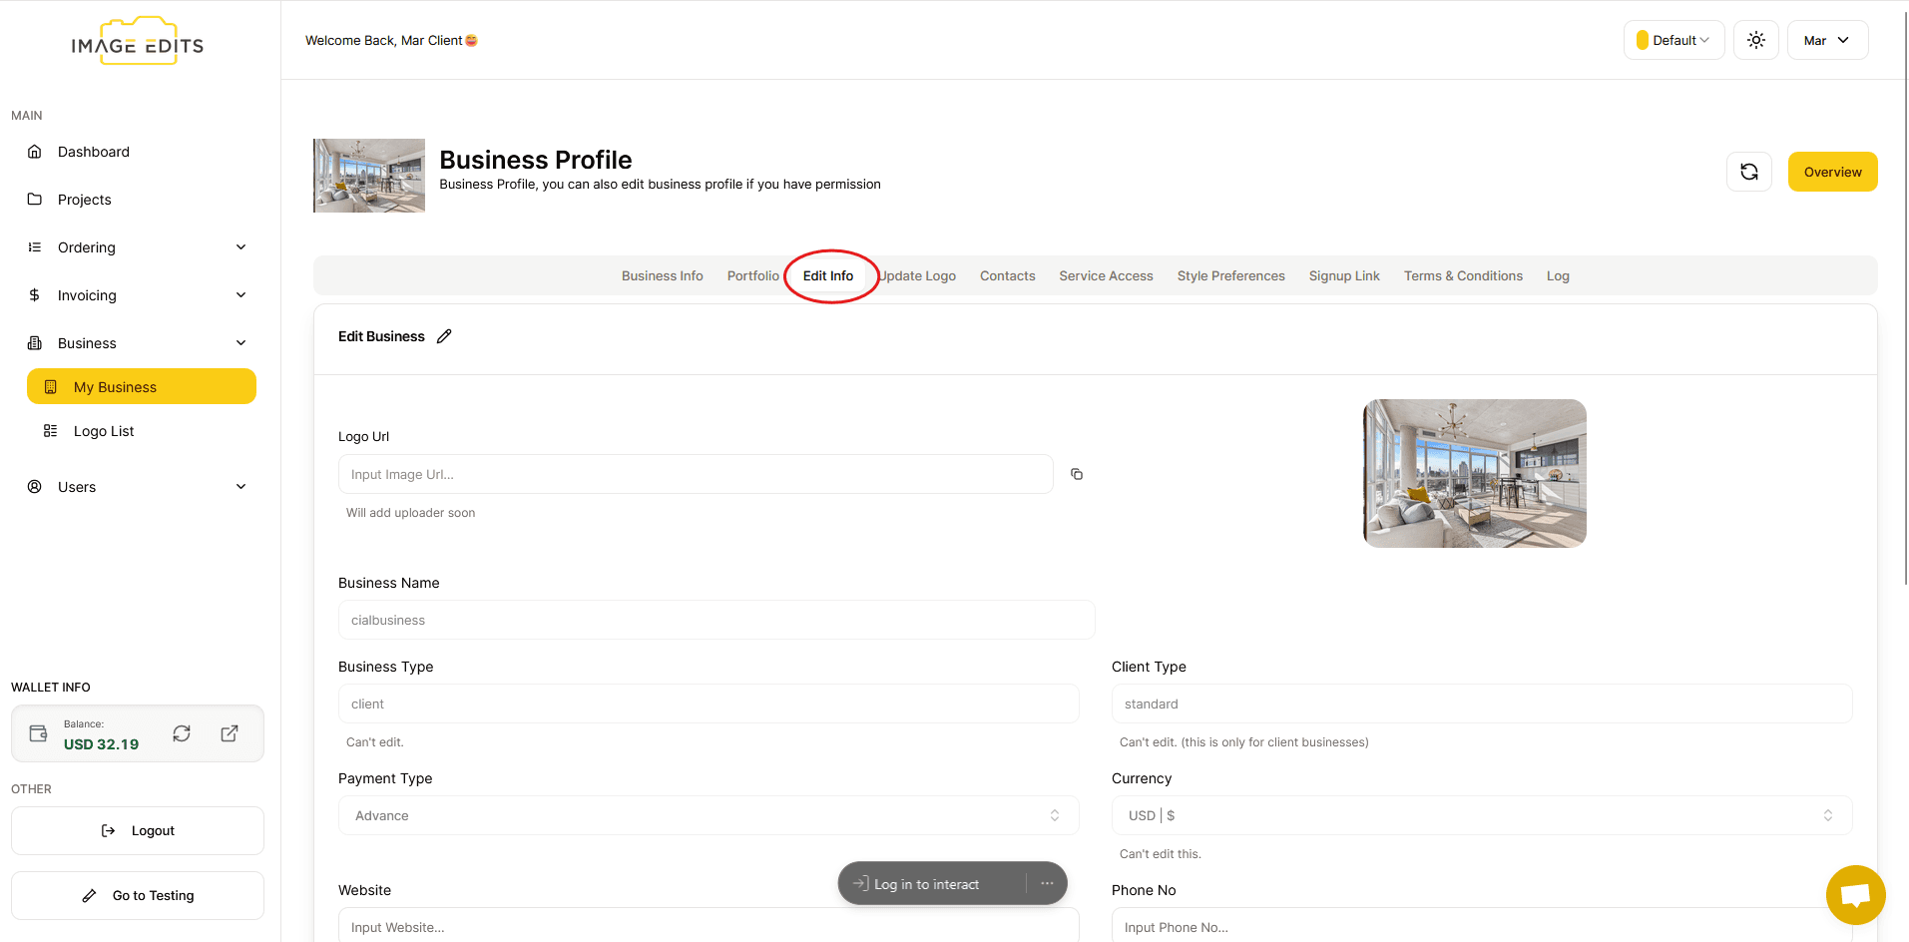
Task: Open the Mar user account dropdown
Action: click(1826, 40)
